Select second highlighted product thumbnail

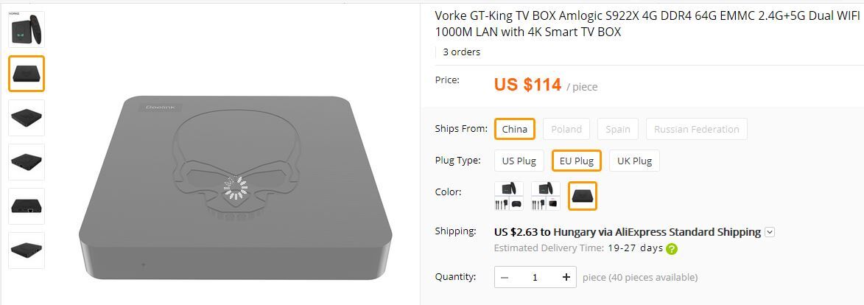(27, 74)
